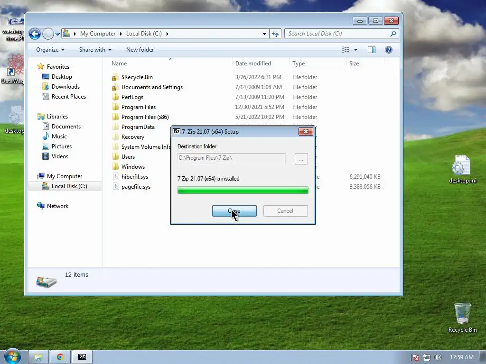Click the Explorer forward arrow button
Image resolution: width=486 pixels, height=364 pixels.
[48, 34]
